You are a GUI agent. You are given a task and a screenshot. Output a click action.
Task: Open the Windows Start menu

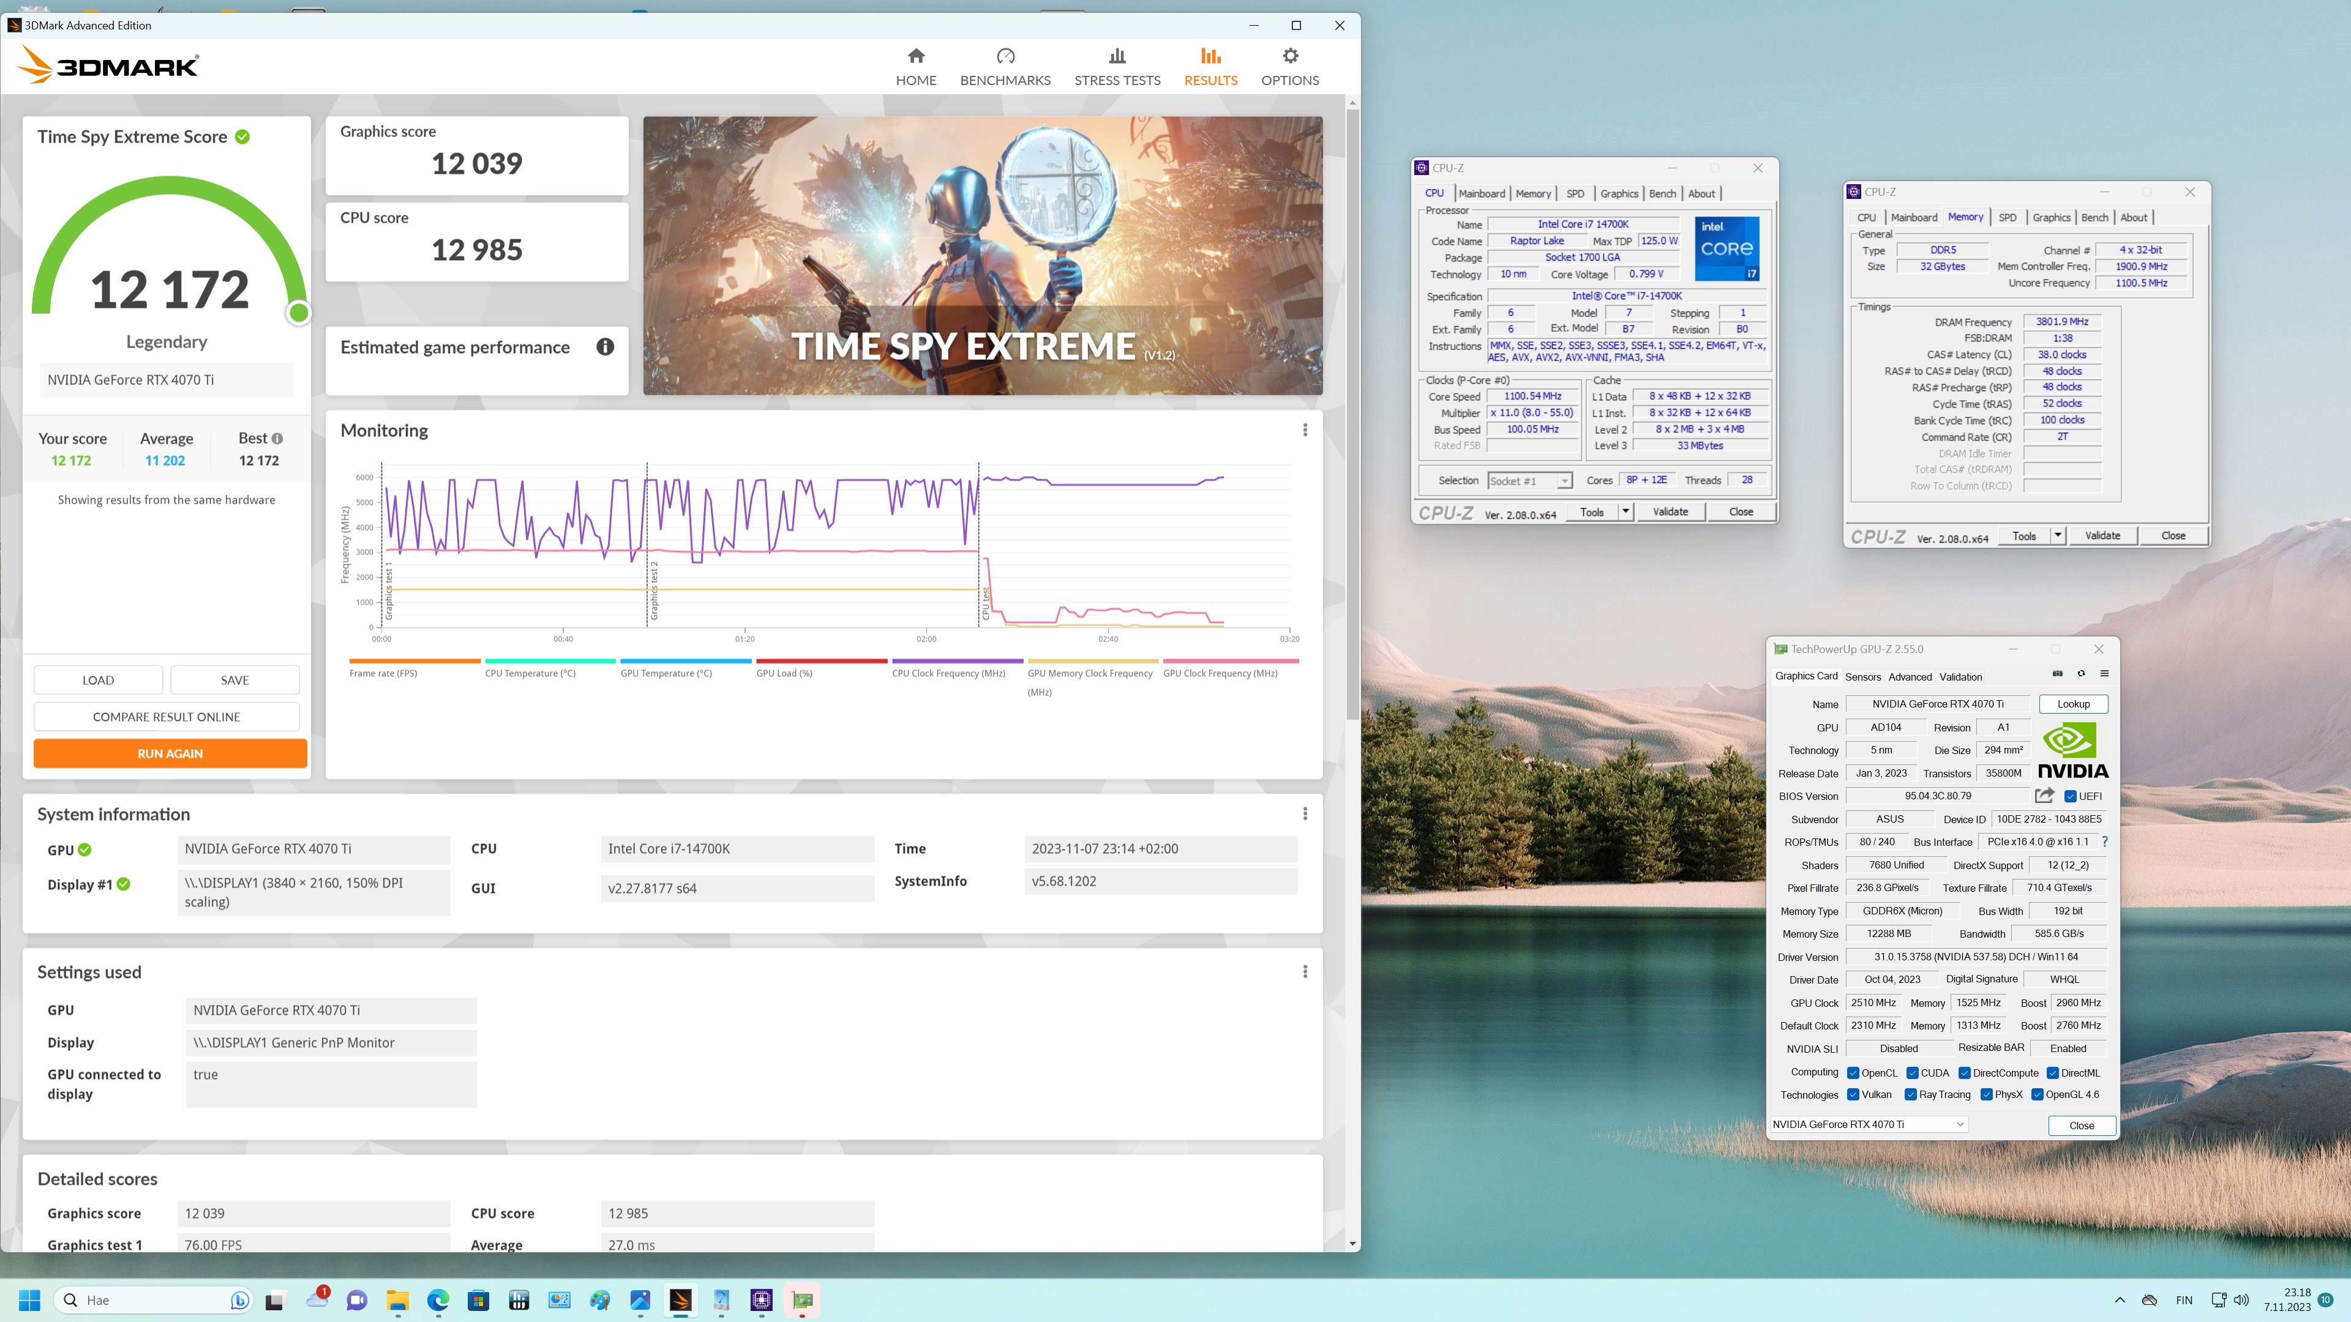(29, 1300)
